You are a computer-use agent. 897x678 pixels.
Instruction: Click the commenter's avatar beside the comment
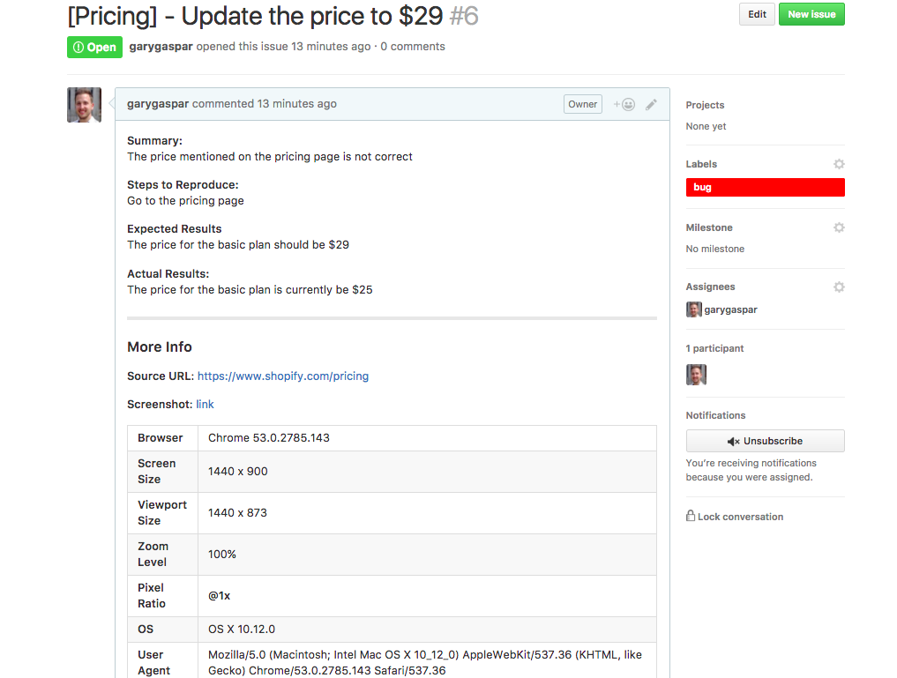coord(85,105)
